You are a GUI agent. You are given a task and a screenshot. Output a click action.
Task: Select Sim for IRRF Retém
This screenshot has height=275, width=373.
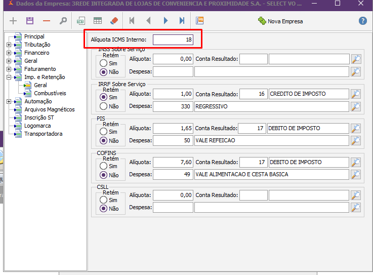pos(103,97)
